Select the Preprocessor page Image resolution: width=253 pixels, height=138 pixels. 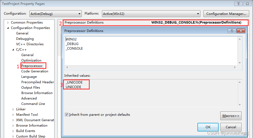(x=32, y=66)
